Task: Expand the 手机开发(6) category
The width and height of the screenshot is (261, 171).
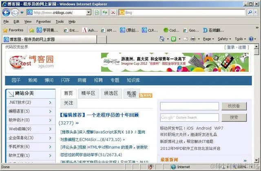Action: point(31,147)
